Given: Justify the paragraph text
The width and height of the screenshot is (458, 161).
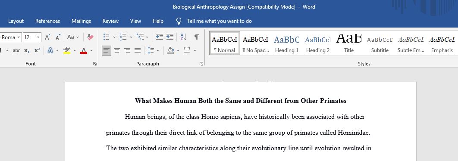Looking at the screenshot, I should pyautogui.click(x=138, y=50).
